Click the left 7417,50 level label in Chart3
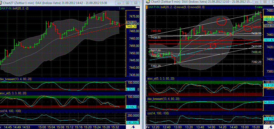 (156, 50)
